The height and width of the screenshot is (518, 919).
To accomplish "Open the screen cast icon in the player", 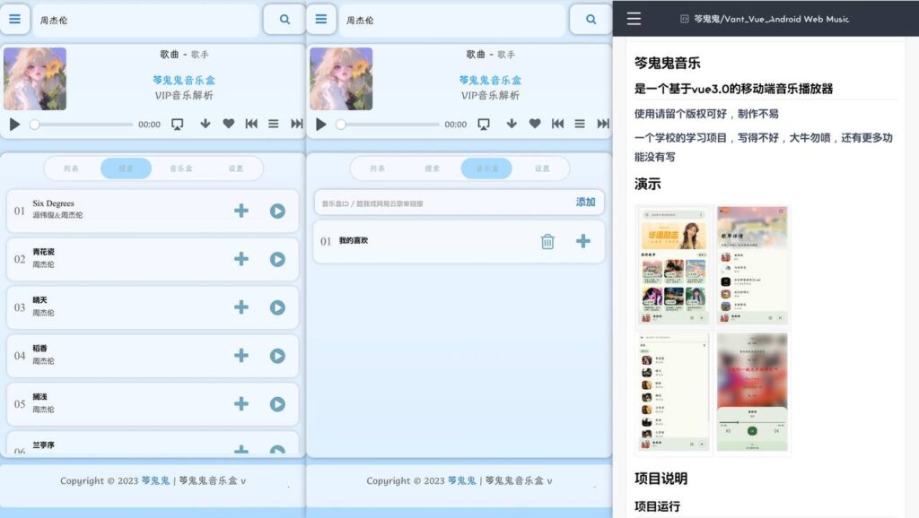I will [x=178, y=124].
